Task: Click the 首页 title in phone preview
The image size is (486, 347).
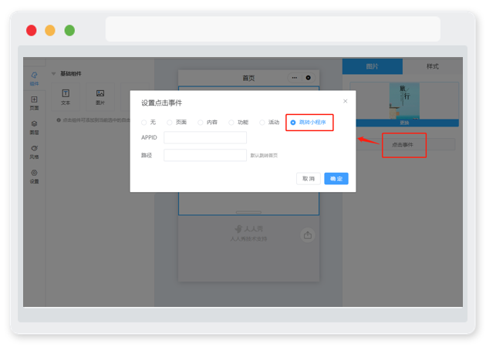Action: coord(248,78)
